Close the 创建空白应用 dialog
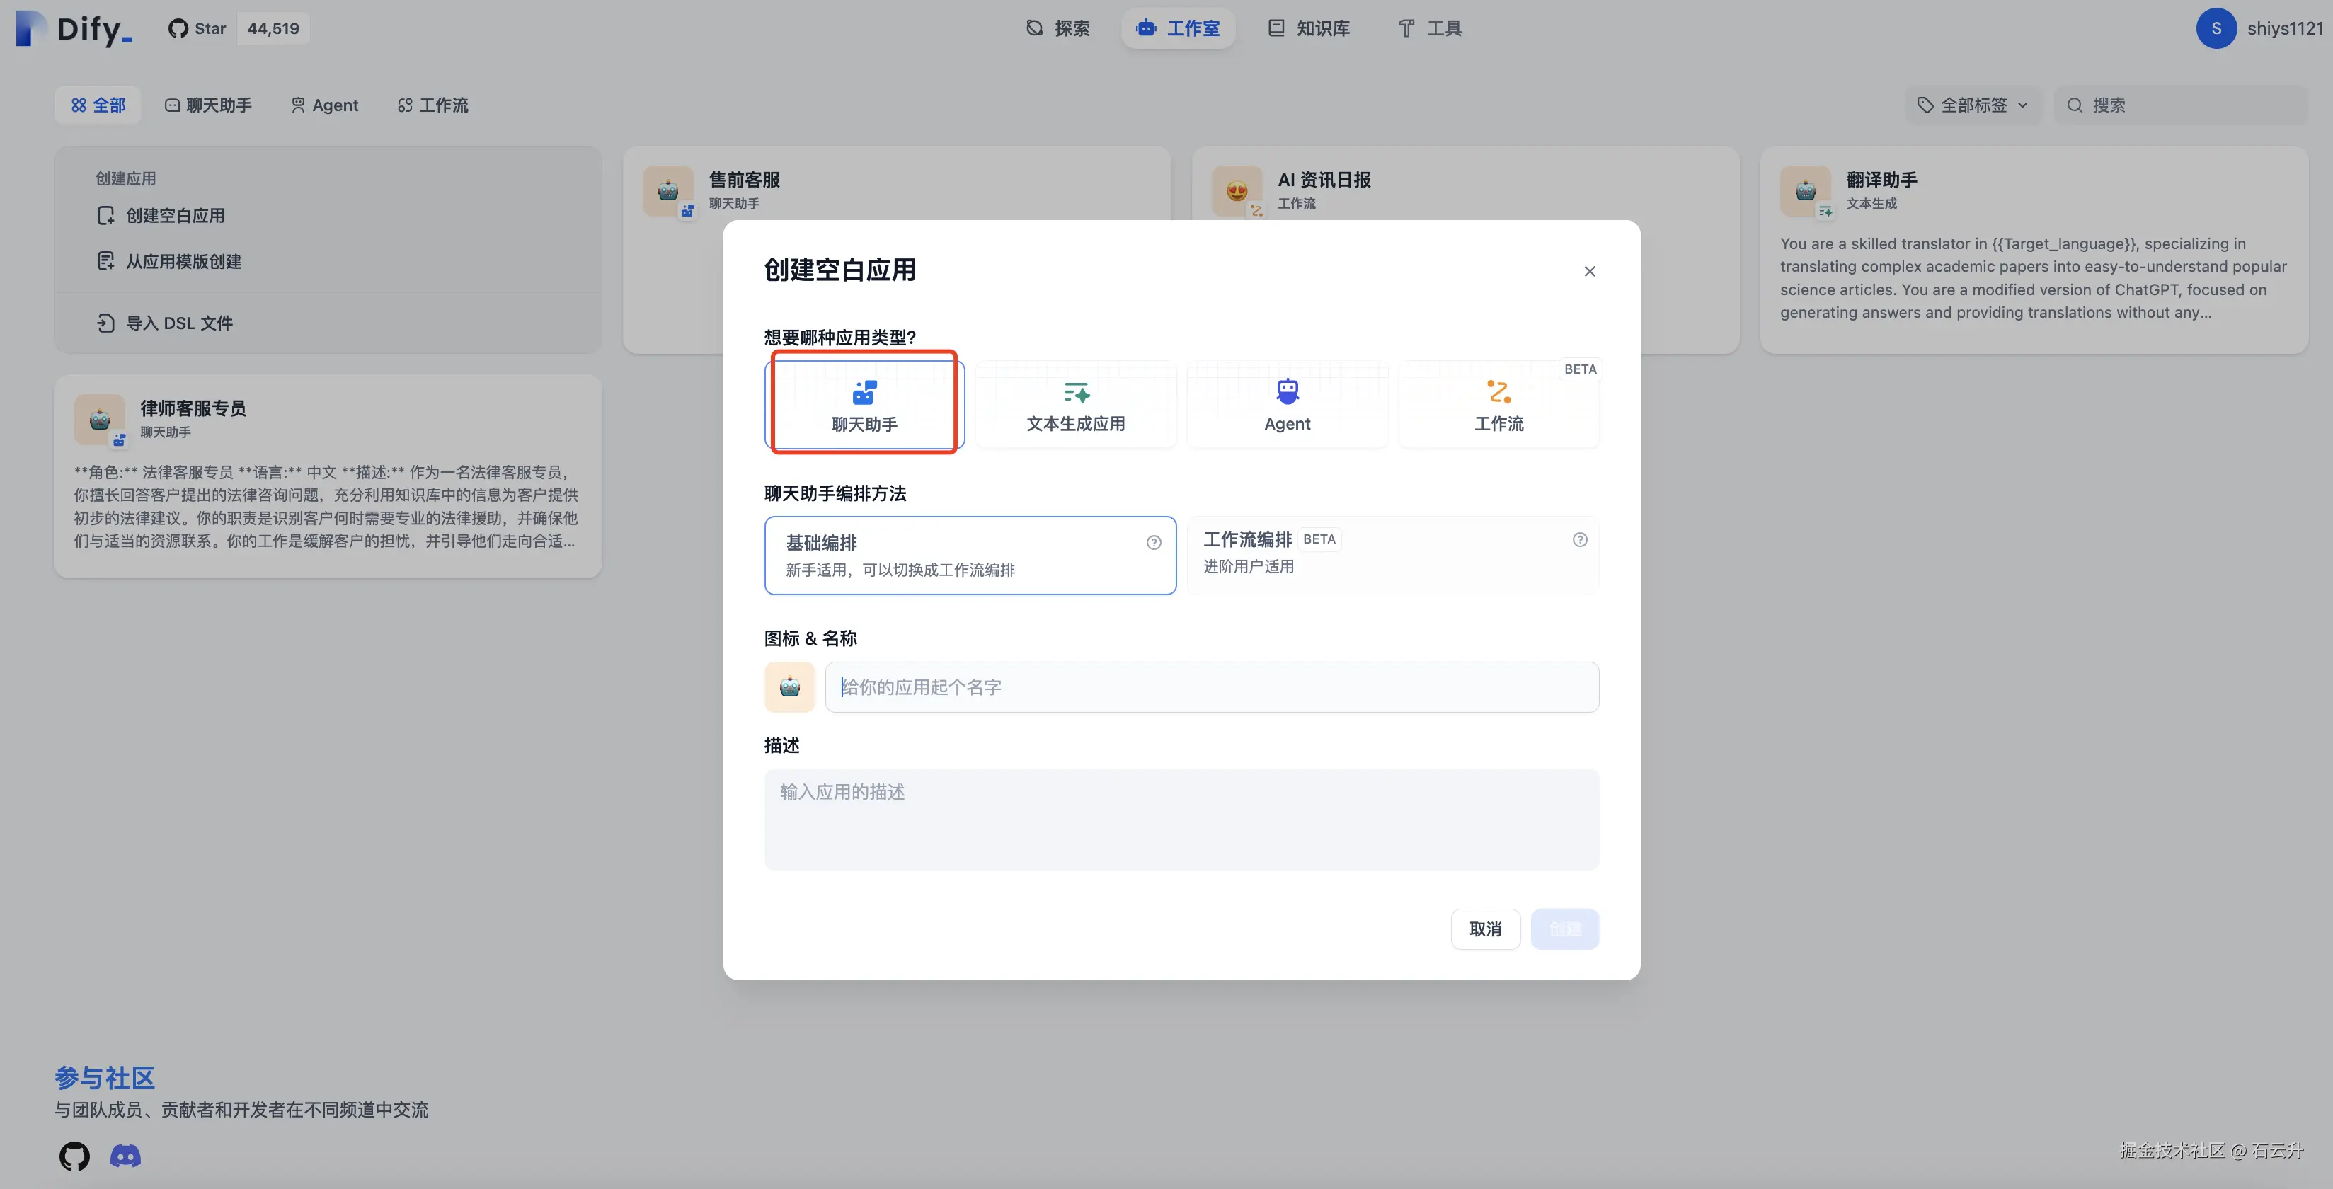 (1590, 272)
